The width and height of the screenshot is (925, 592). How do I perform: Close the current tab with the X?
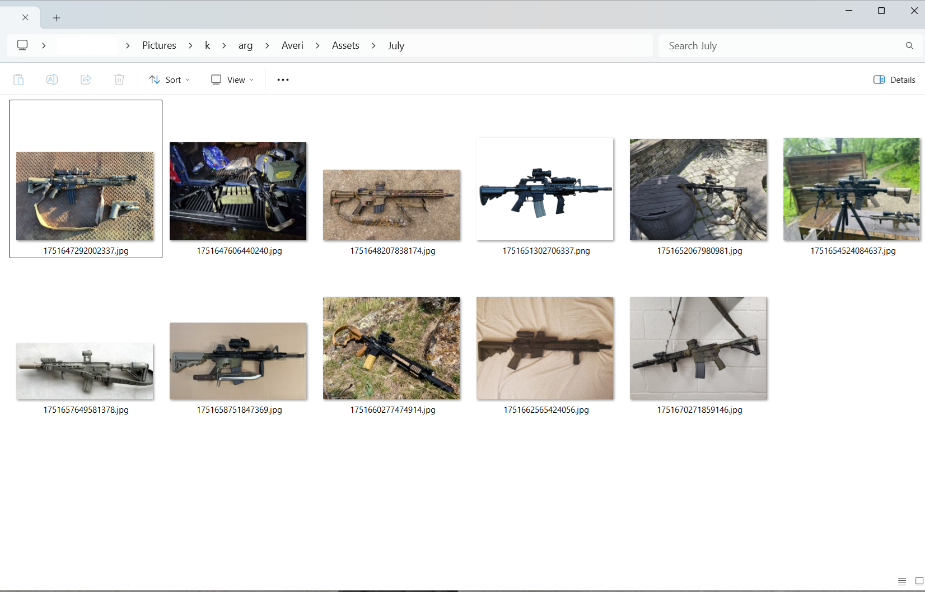25,17
